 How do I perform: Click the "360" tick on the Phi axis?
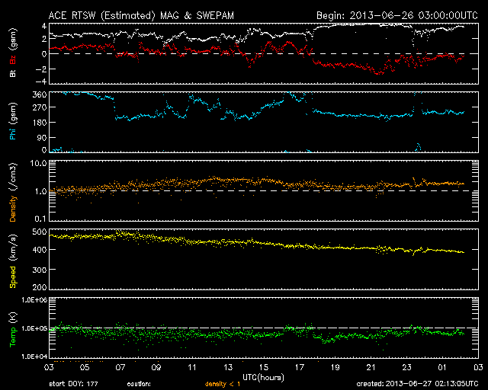tap(40, 94)
